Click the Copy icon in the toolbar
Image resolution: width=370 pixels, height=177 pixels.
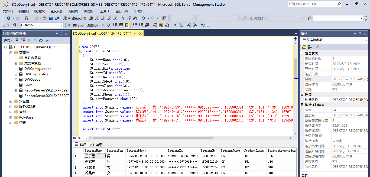coord(129,18)
